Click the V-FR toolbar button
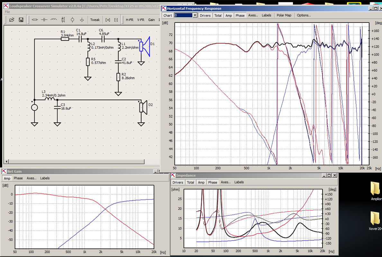Image resolution: width=382 pixels, height=257 pixels. coord(141,20)
